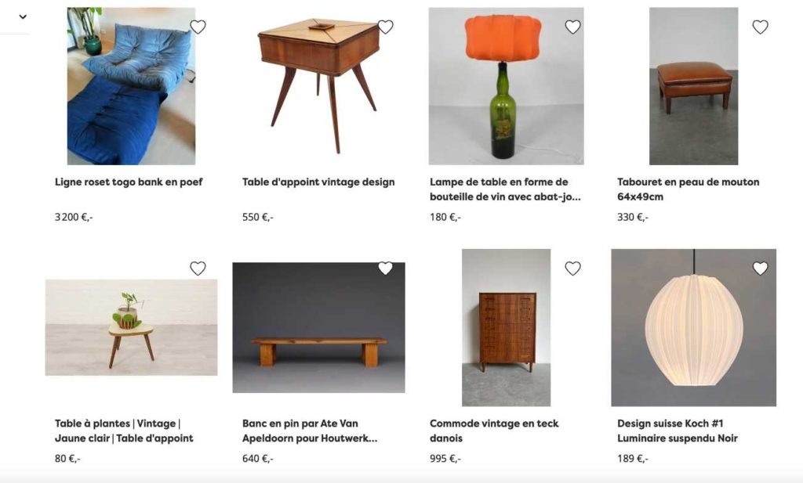Expand the collapsed chevron dropdown at top-left
803x483 pixels.
point(23,17)
